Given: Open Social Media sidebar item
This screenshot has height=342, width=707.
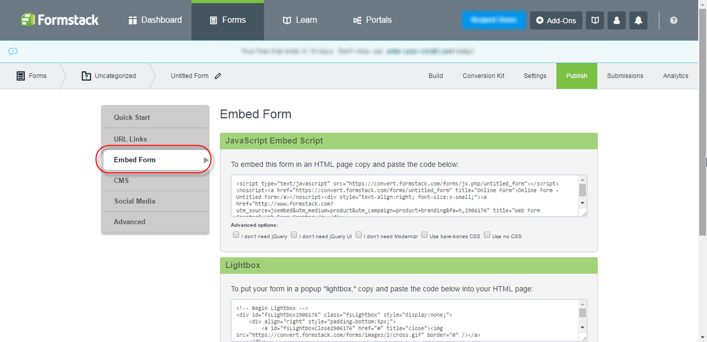Looking at the screenshot, I should pos(155,201).
